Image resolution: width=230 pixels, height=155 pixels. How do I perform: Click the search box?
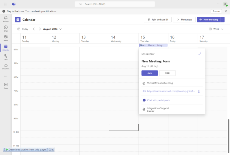click(x=115, y=4)
